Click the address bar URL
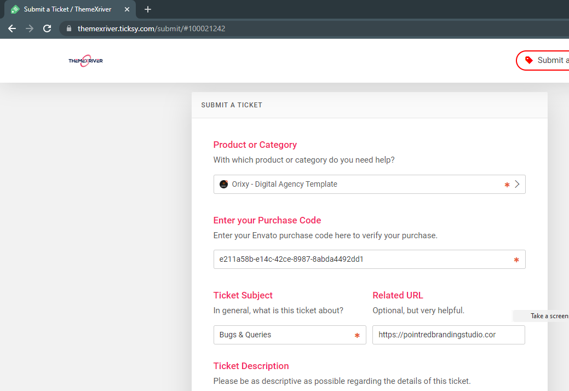Viewport: 569px width, 391px height. pos(151,28)
